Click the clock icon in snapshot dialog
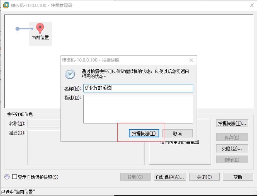 point(70,74)
